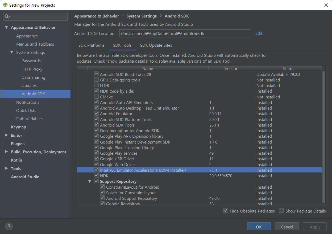The image size is (332, 234).
Task: Uncheck the Android Emulator checkbox
Action: (x=97, y=114)
